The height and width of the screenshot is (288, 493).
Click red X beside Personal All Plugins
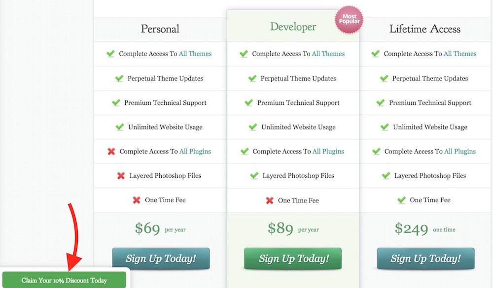(x=111, y=151)
